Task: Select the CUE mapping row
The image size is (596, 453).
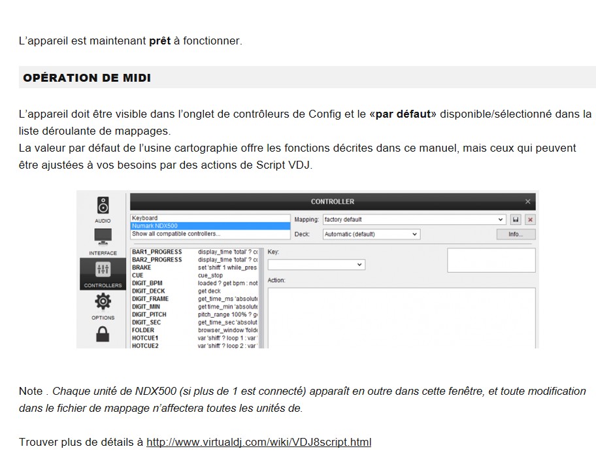Action: point(195,275)
